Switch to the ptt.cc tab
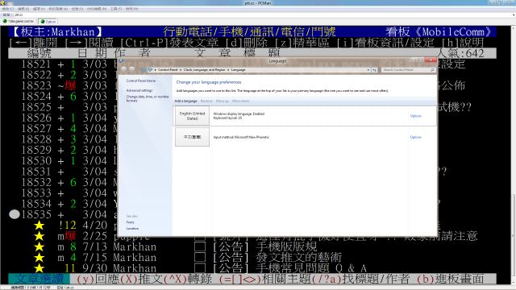Screen dimensions: 516x290 pos(48,22)
